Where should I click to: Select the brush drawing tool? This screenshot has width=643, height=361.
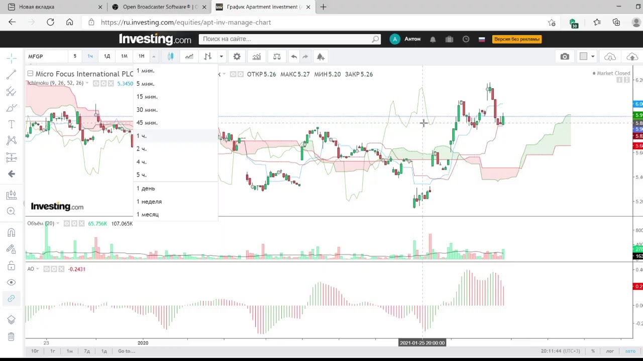click(12, 108)
